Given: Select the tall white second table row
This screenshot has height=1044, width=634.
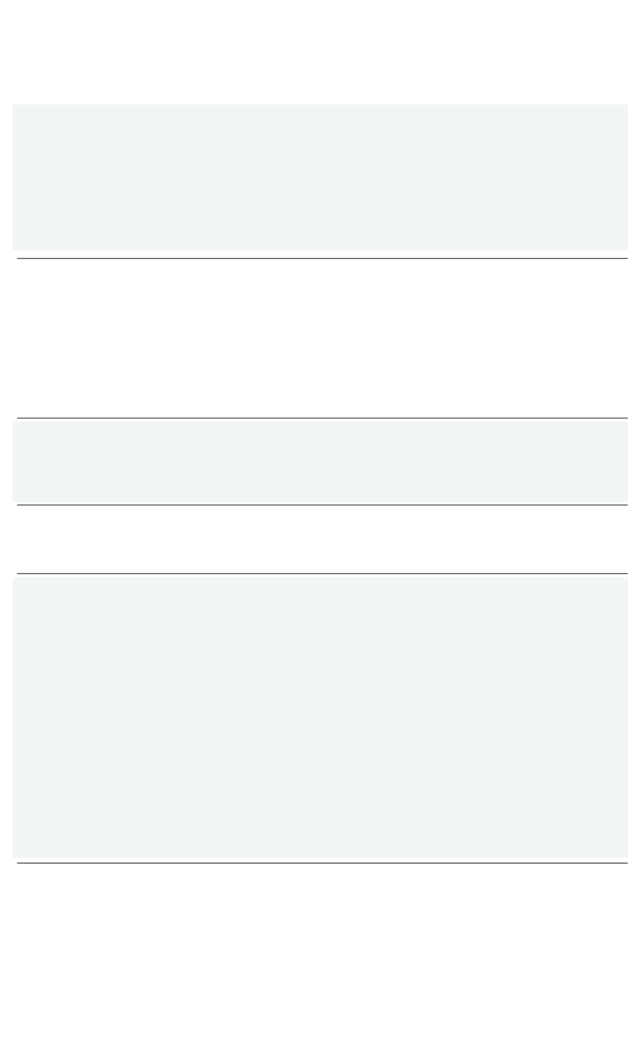Looking at the screenshot, I should pyautogui.click(x=322, y=338).
